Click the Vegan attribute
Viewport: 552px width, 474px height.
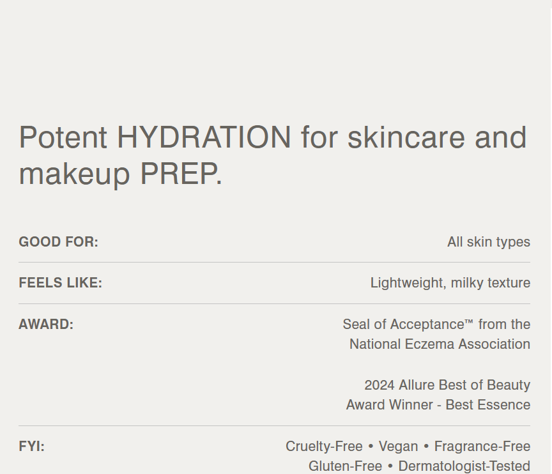click(x=398, y=447)
